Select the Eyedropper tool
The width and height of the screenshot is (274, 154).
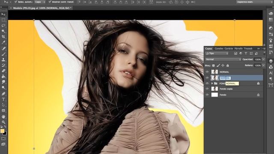click(3, 42)
